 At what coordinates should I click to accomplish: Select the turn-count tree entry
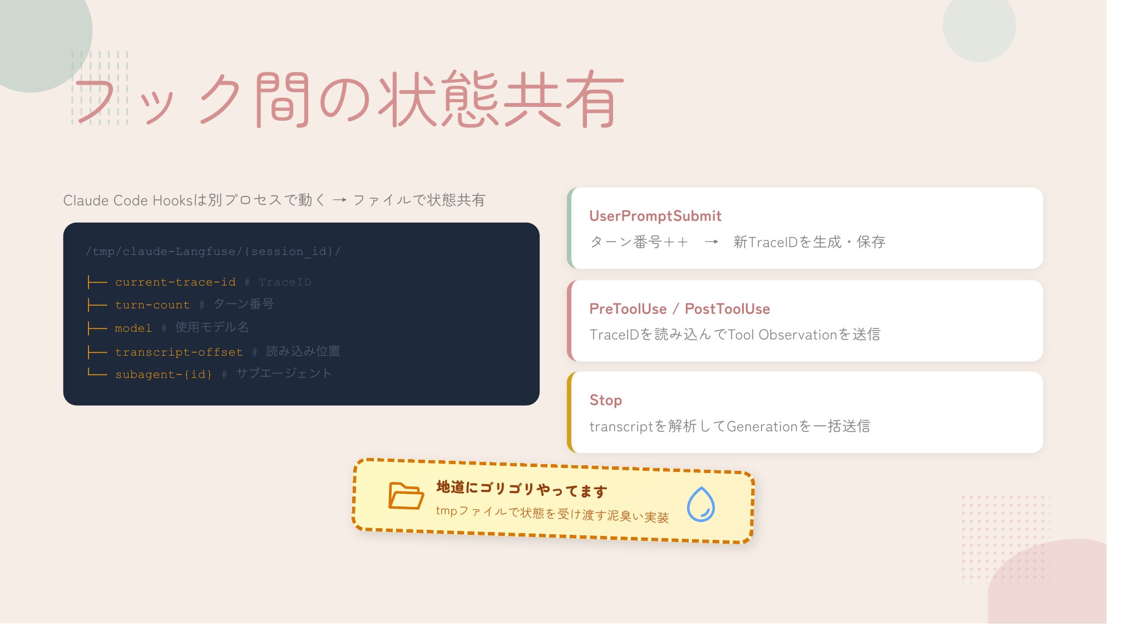152,305
